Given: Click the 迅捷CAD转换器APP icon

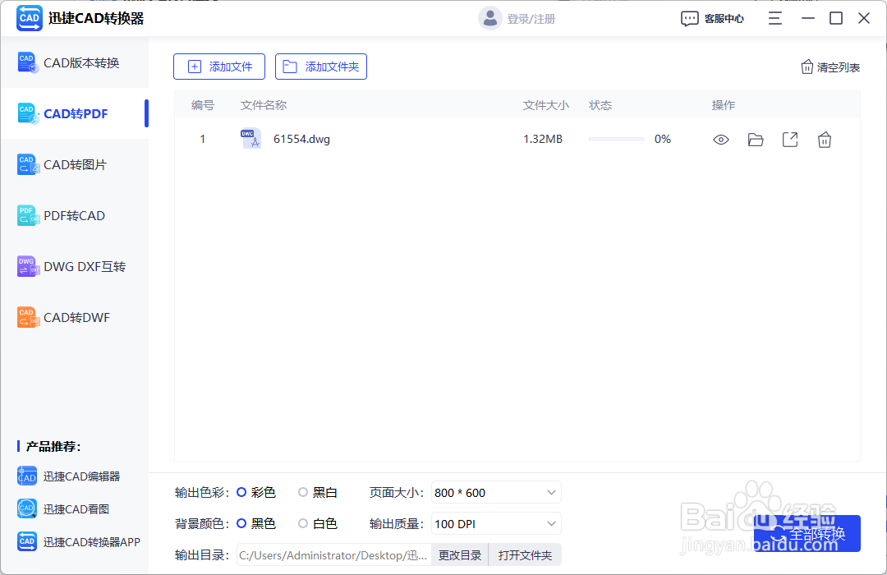Looking at the screenshot, I should point(26,541).
